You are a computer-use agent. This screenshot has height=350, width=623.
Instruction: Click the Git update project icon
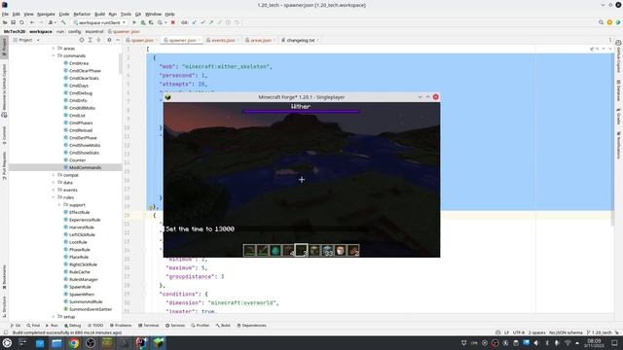coord(195,22)
